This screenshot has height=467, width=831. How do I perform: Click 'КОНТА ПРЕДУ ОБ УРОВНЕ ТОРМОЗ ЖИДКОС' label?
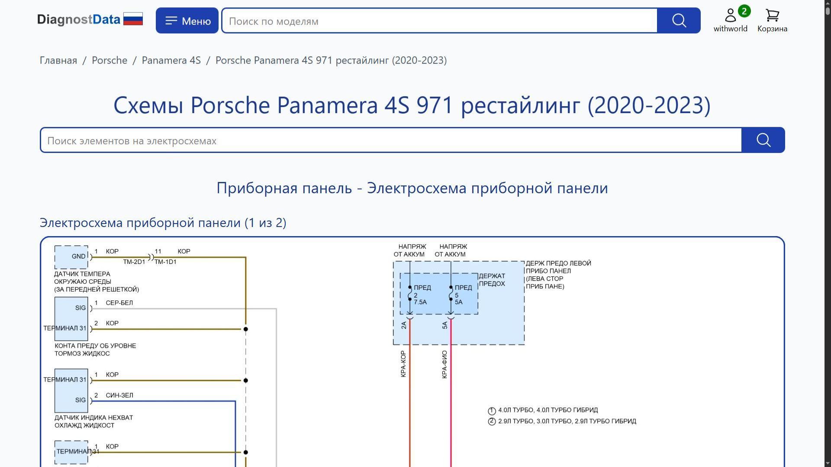pyautogui.click(x=95, y=350)
